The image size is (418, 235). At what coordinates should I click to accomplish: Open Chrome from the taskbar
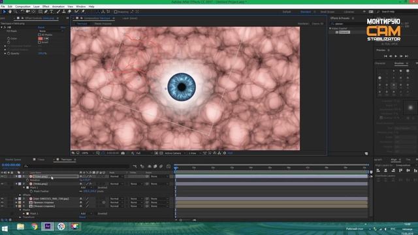34,227
